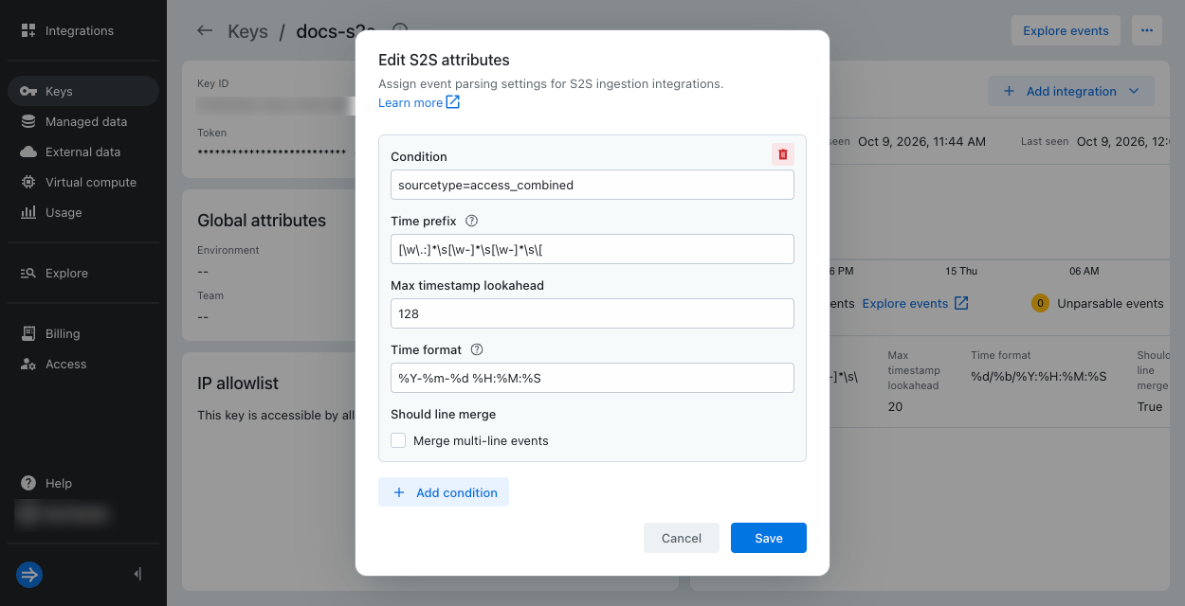The image size is (1185, 606).
Task: Edit the Time prefix input field
Action: tap(592, 249)
